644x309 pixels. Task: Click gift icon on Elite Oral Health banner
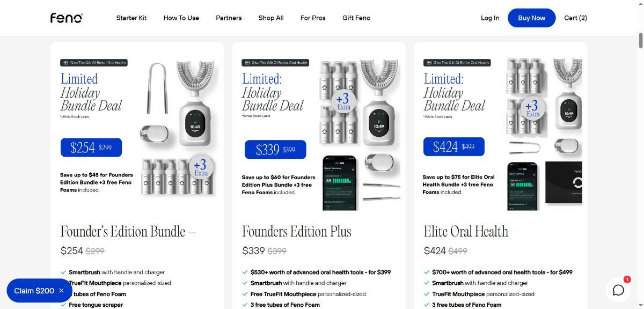(429, 63)
